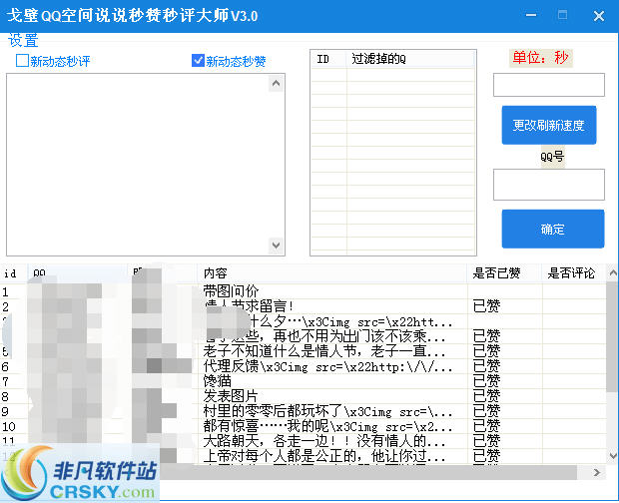
Task: Select the row starting 都有惊喜
Action: click(303, 426)
